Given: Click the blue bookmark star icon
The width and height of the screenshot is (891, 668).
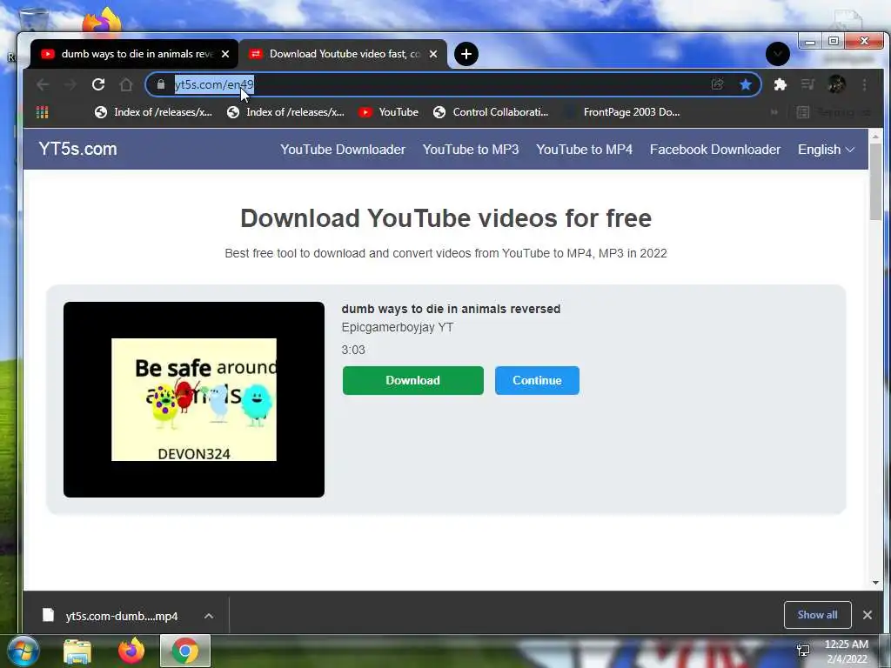Looking at the screenshot, I should (746, 84).
